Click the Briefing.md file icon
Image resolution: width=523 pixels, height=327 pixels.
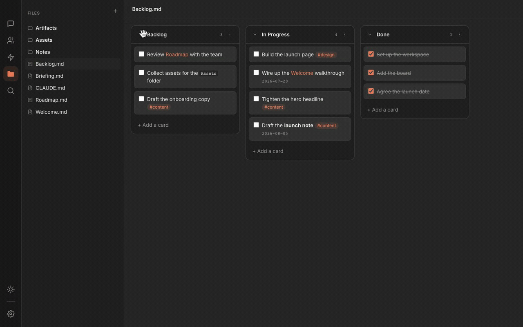(30, 76)
